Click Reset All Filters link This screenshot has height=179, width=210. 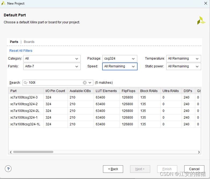[21, 51]
